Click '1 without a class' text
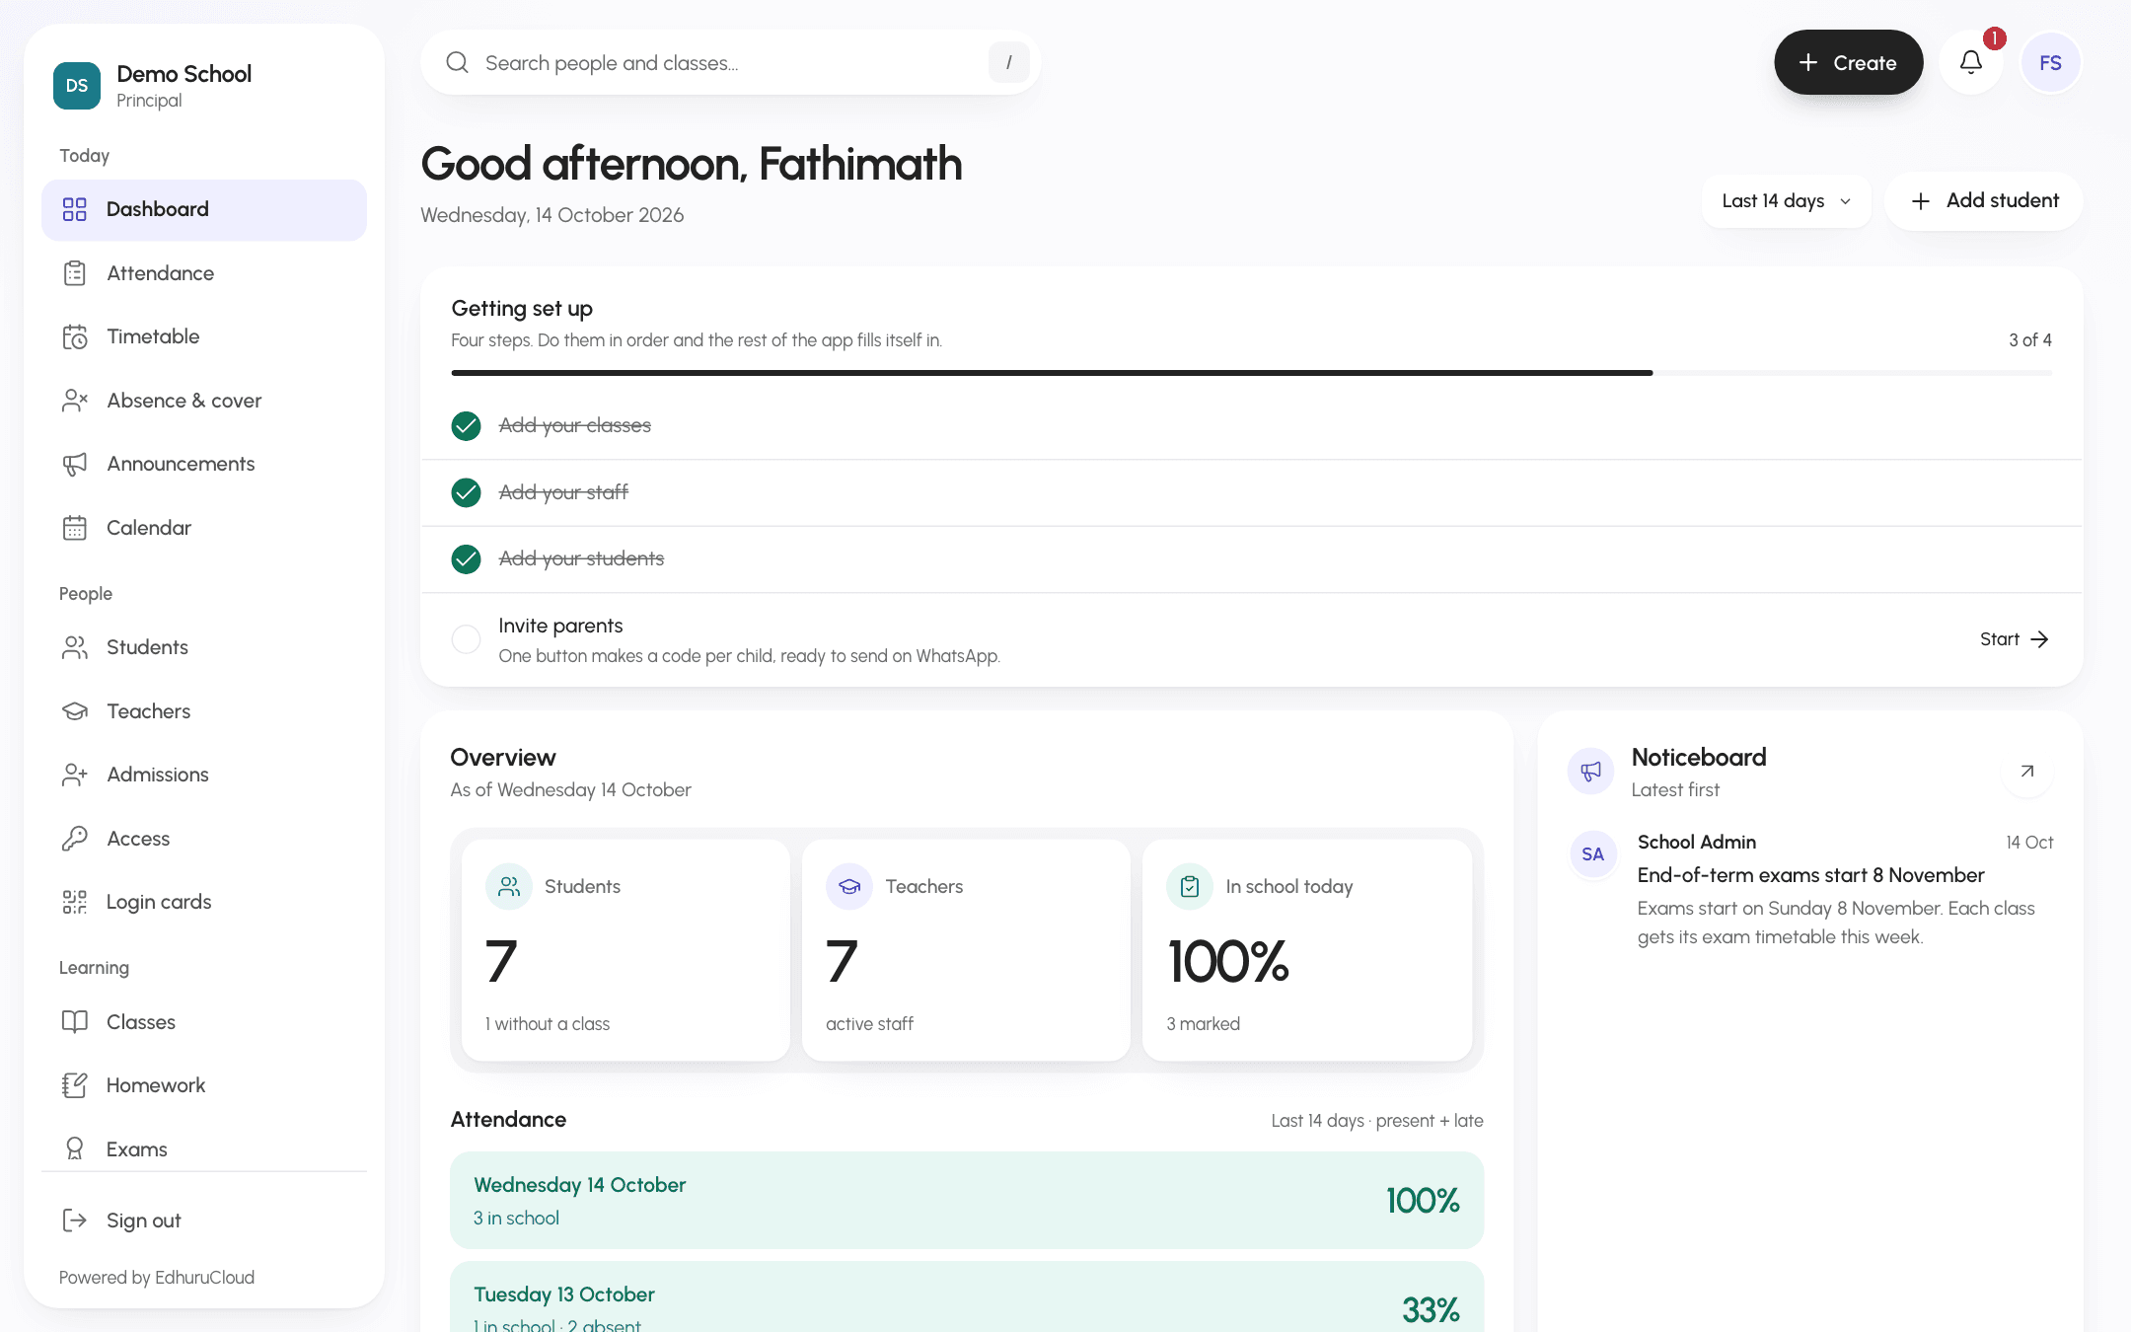The width and height of the screenshot is (2131, 1332). [x=548, y=1024]
